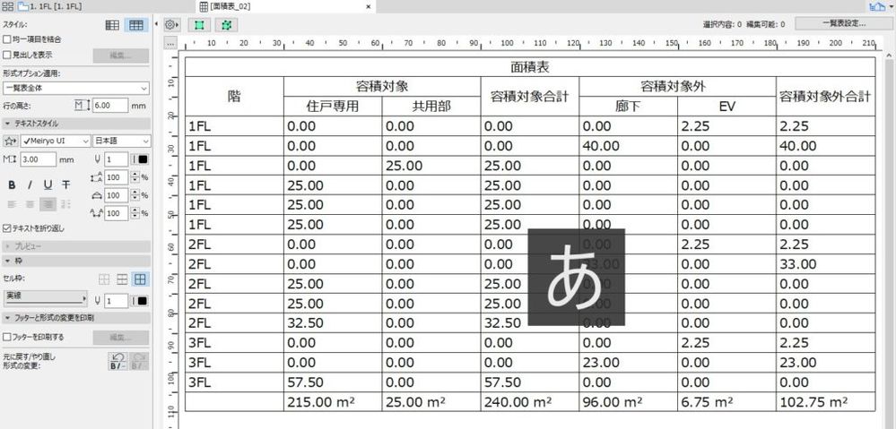Click the first green square fit icon
Image resolution: width=896 pixels, height=429 pixels.
click(x=199, y=25)
